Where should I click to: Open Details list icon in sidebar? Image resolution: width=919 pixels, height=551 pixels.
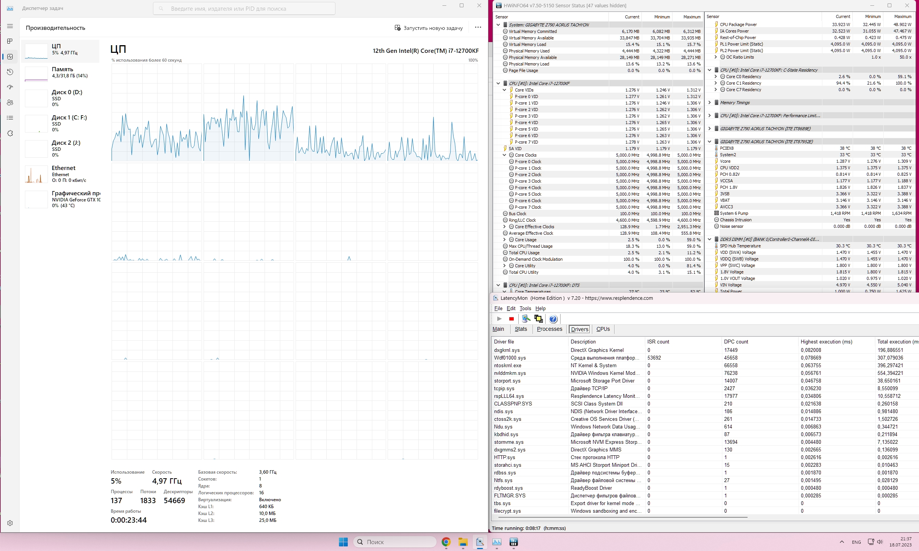[10, 118]
